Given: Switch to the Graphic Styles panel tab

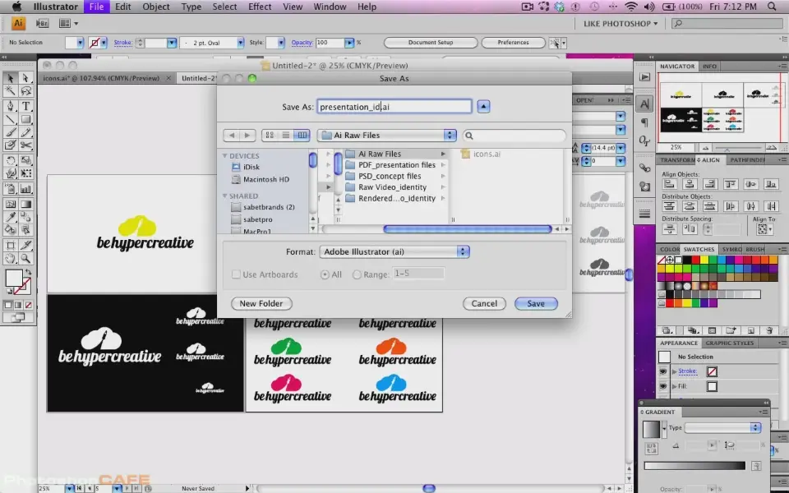Looking at the screenshot, I should pyautogui.click(x=729, y=343).
